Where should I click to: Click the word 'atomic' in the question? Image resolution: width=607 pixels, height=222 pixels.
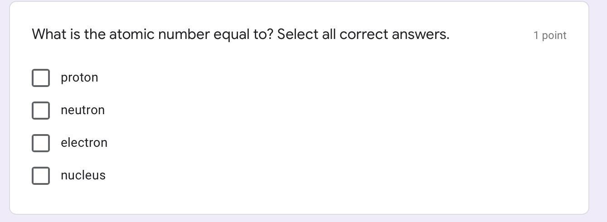pos(131,34)
